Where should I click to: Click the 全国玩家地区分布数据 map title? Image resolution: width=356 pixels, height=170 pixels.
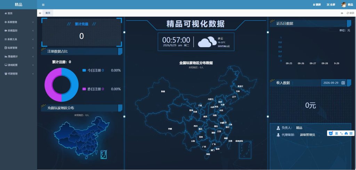pos(196,63)
